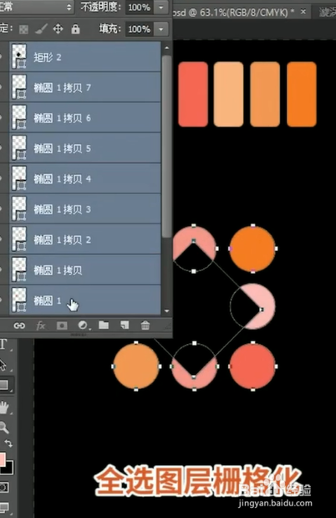Toggle visibility of 椭圆 1 拷贝 2
Screen dimensions: 336x518
point(3,239)
